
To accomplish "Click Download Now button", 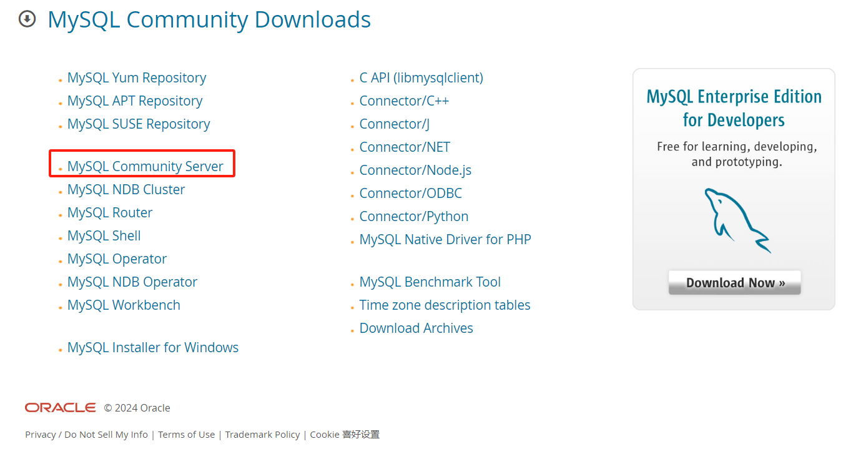I will [734, 283].
